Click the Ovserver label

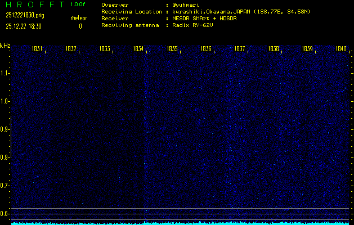pos(115,5)
